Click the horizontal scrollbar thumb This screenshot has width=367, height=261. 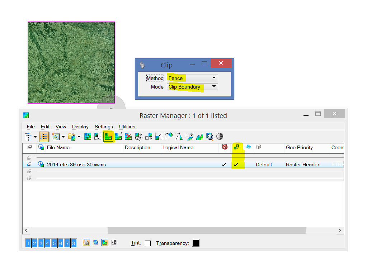point(207,231)
